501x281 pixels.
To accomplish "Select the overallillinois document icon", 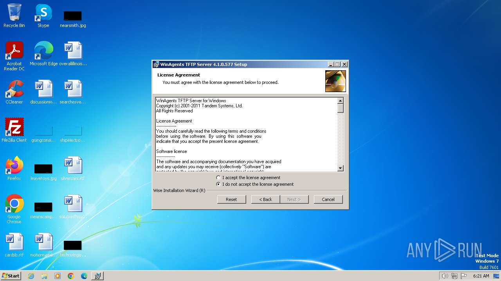I will pyautogui.click(x=73, y=54).
